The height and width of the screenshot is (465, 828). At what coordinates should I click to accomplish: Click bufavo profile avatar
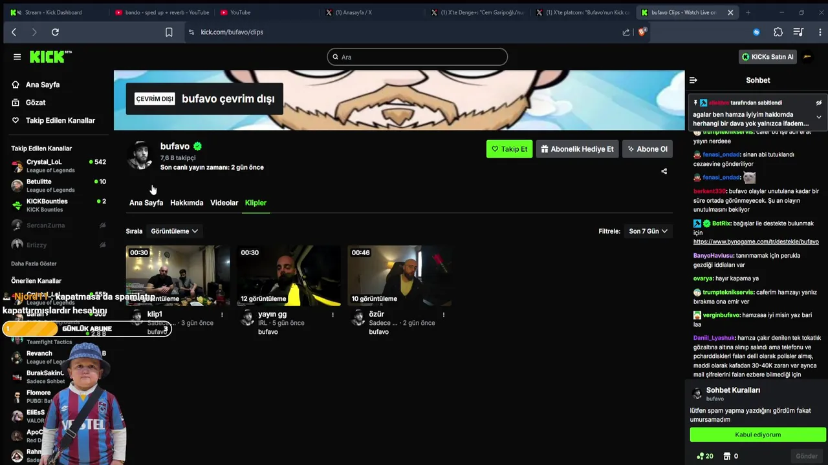click(x=140, y=155)
